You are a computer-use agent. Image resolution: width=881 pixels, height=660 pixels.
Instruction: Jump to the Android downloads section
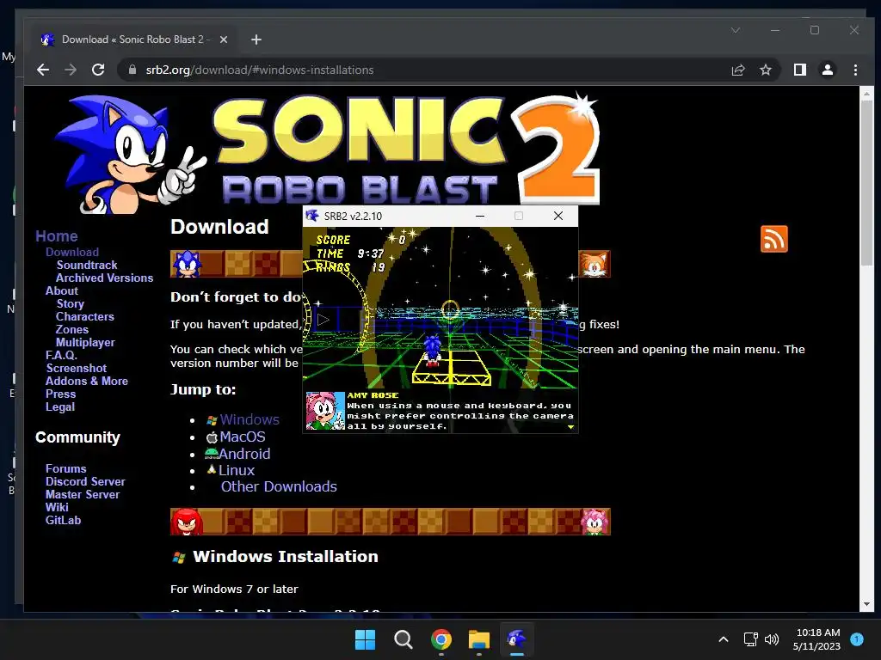pos(244,454)
